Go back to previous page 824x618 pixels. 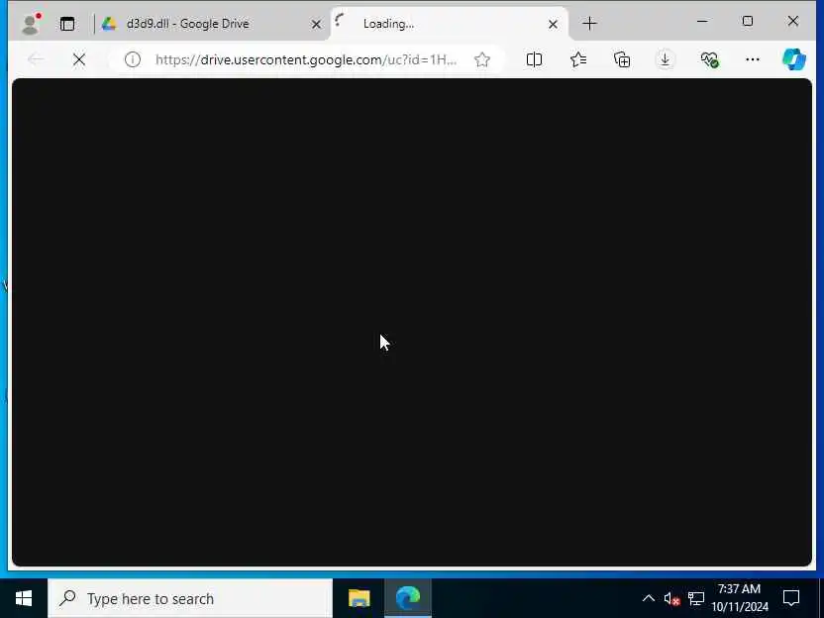(x=36, y=59)
